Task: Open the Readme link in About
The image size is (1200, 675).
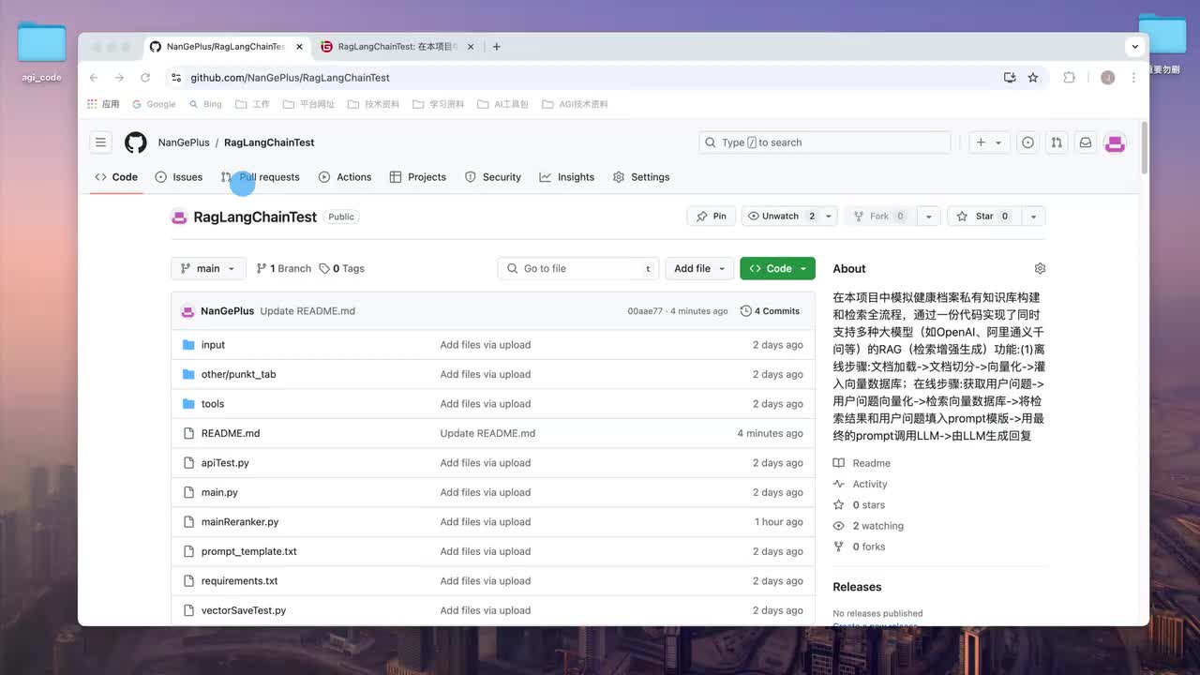Action: click(x=862, y=463)
